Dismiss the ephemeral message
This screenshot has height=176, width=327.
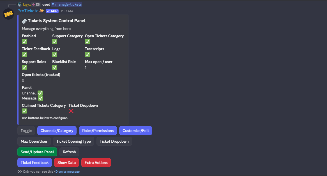[67, 172]
